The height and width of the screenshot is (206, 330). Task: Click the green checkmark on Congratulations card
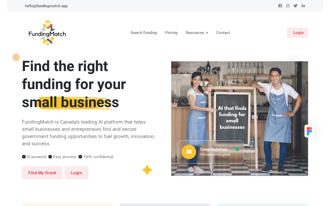click(237, 149)
